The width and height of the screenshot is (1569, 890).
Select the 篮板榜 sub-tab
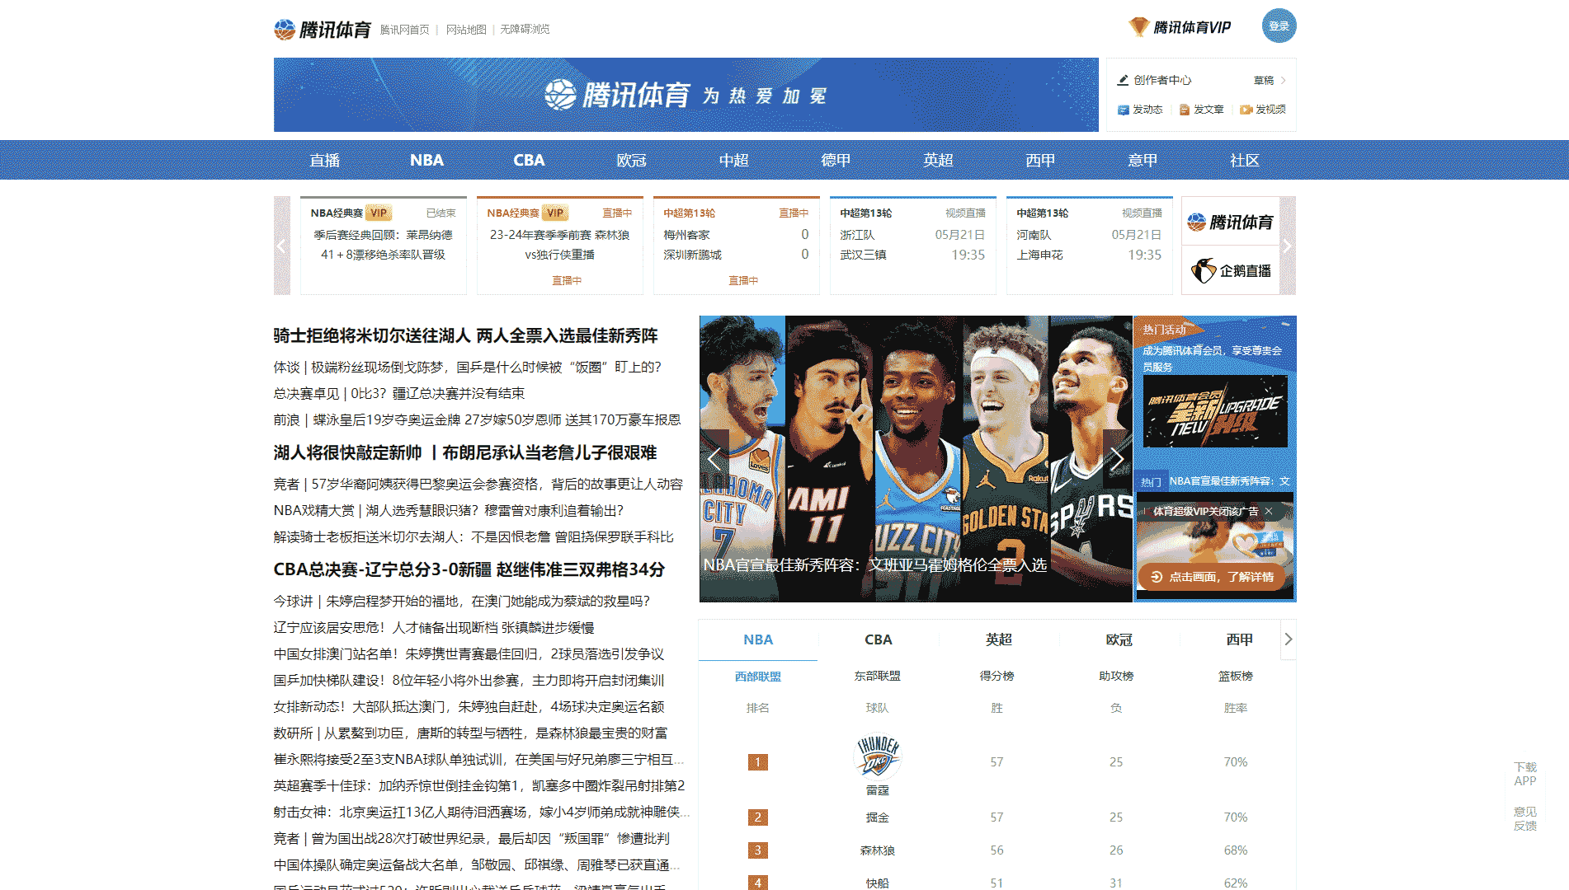1236,676
